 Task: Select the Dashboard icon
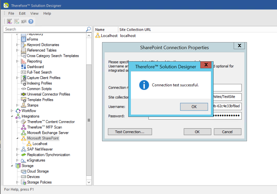pos(24,67)
